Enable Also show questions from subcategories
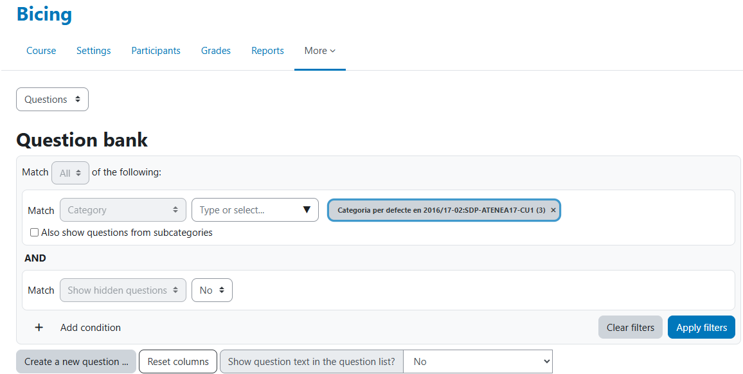The image size is (743, 374). click(35, 233)
